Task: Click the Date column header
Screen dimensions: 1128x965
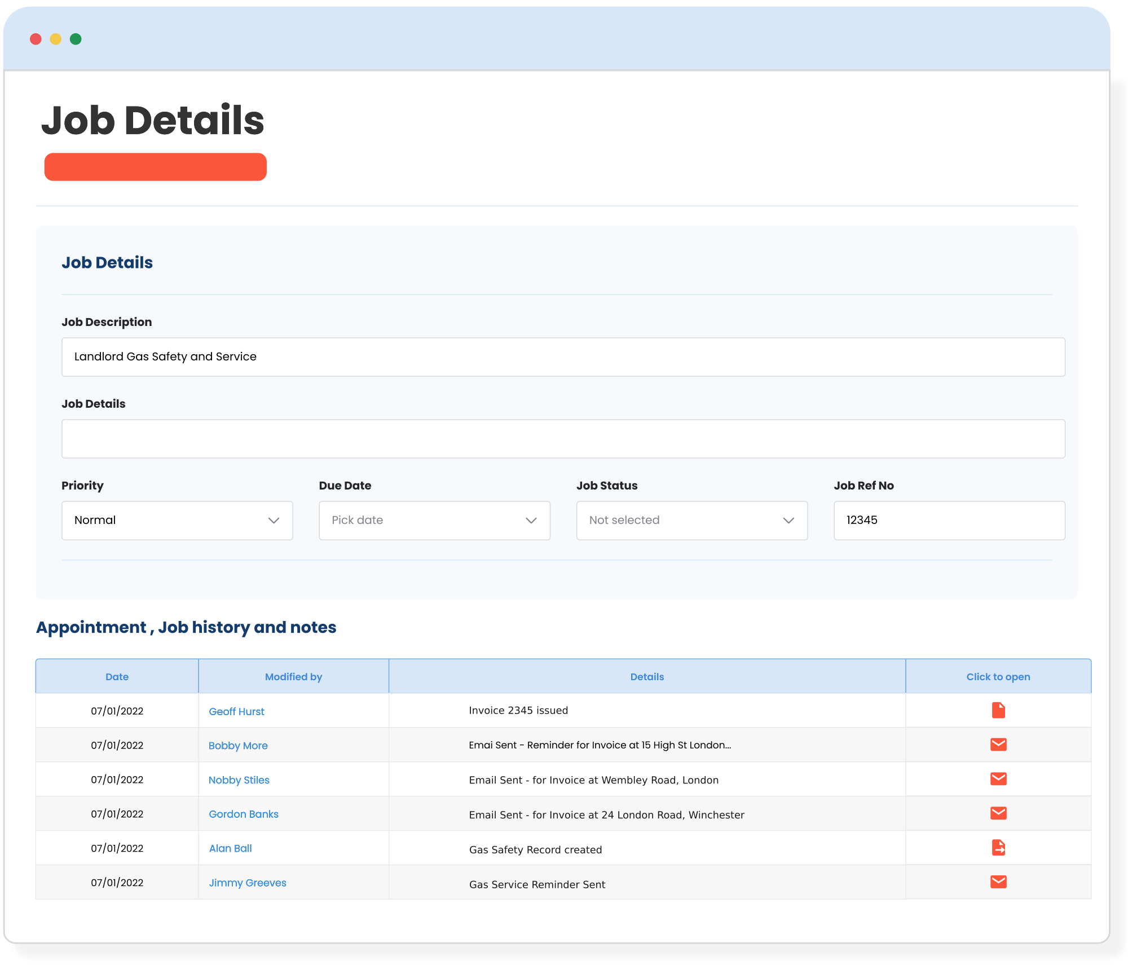Action: point(117,676)
